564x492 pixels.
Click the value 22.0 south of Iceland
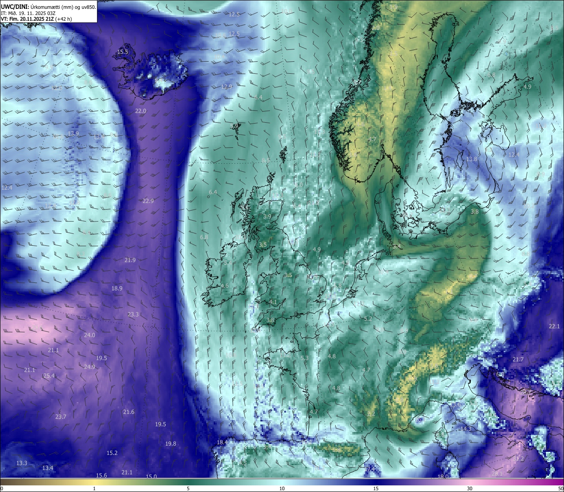[141, 111]
